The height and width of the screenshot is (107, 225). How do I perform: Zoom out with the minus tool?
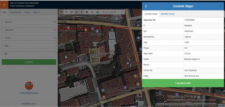coord(66,12)
